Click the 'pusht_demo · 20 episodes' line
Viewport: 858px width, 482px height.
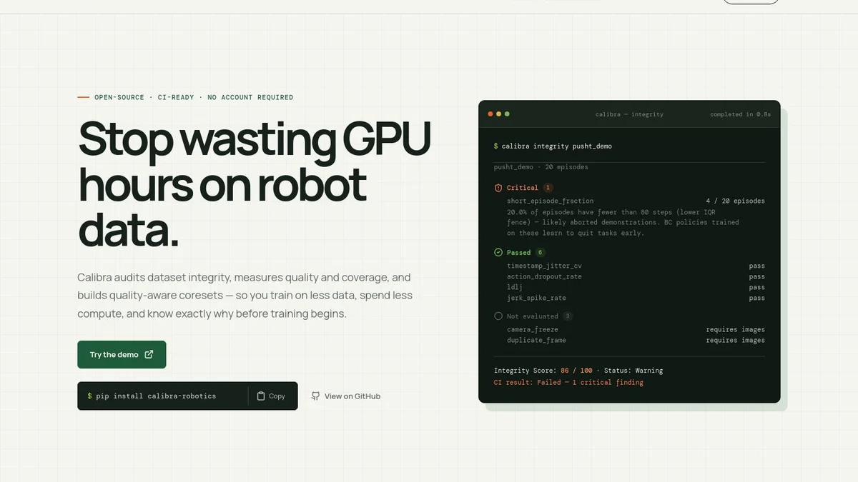(541, 167)
